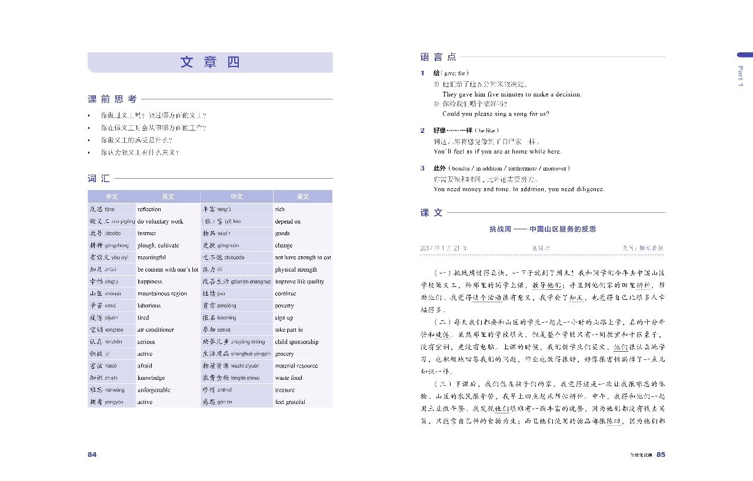The height and width of the screenshot is (481, 753).
Task: Select the first question 你做过义工吗
Action: tap(153, 115)
